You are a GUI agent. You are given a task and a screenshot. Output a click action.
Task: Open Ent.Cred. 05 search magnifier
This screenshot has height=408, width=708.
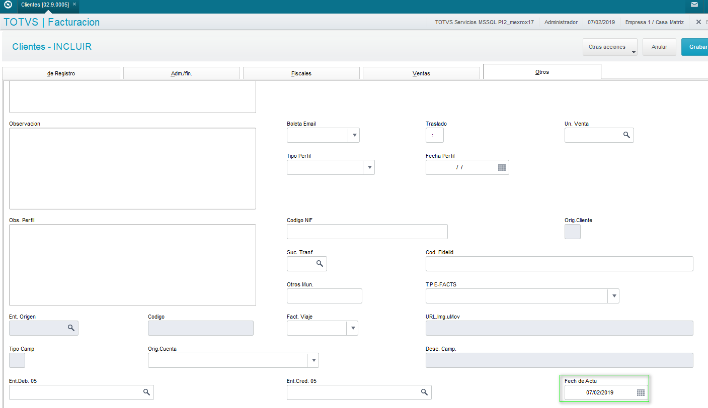click(x=424, y=392)
